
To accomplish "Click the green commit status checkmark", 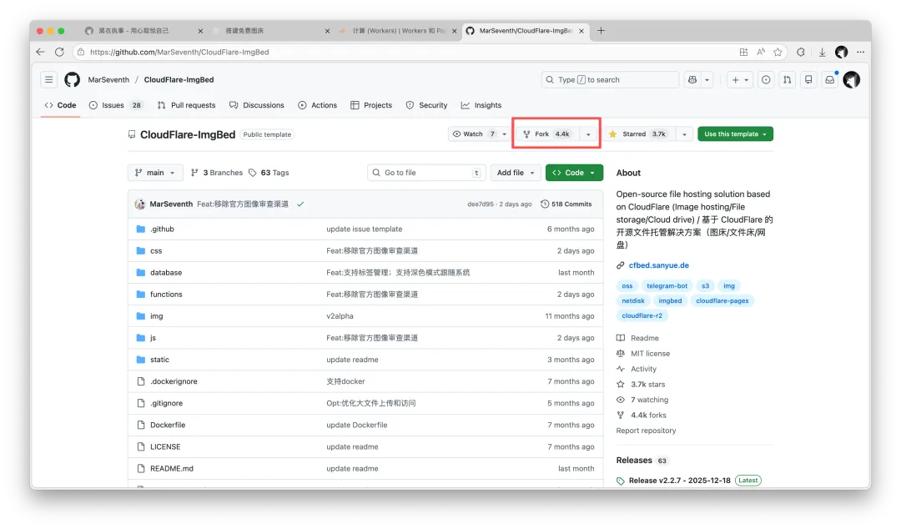I will click(300, 204).
